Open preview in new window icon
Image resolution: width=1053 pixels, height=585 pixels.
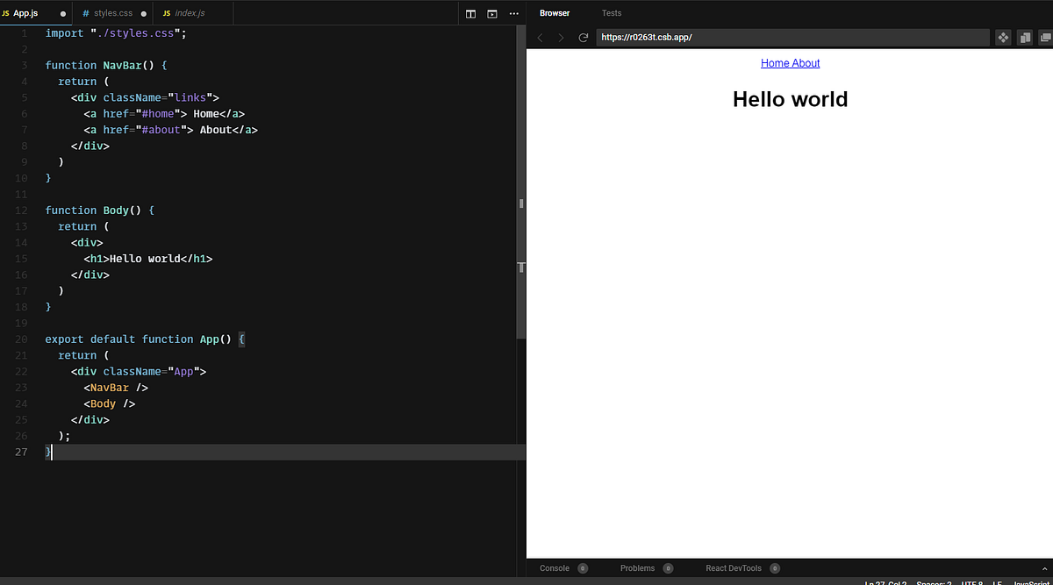(x=1045, y=38)
